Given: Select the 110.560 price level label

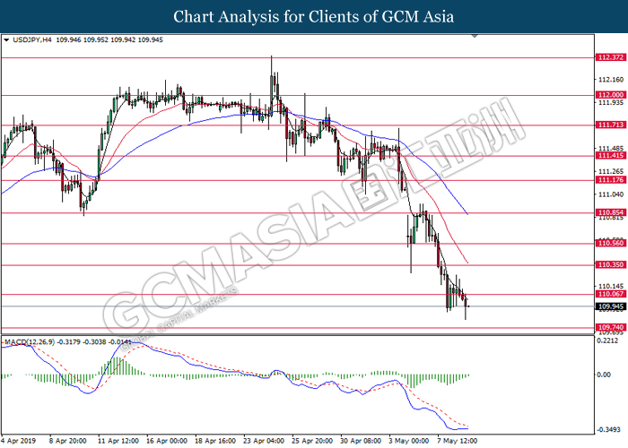Looking at the screenshot, I should [x=611, y=243].
